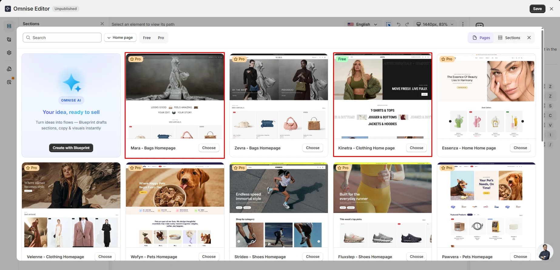Focus the template Search field
560x270 pixels.
[62, 38]
